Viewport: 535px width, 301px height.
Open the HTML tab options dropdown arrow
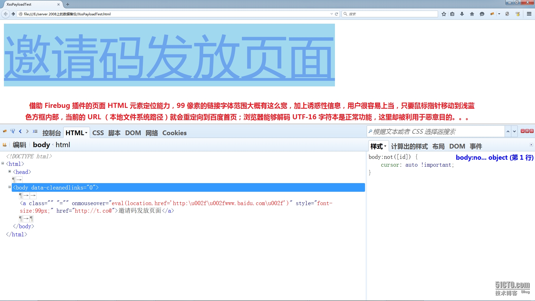[86, 133]
